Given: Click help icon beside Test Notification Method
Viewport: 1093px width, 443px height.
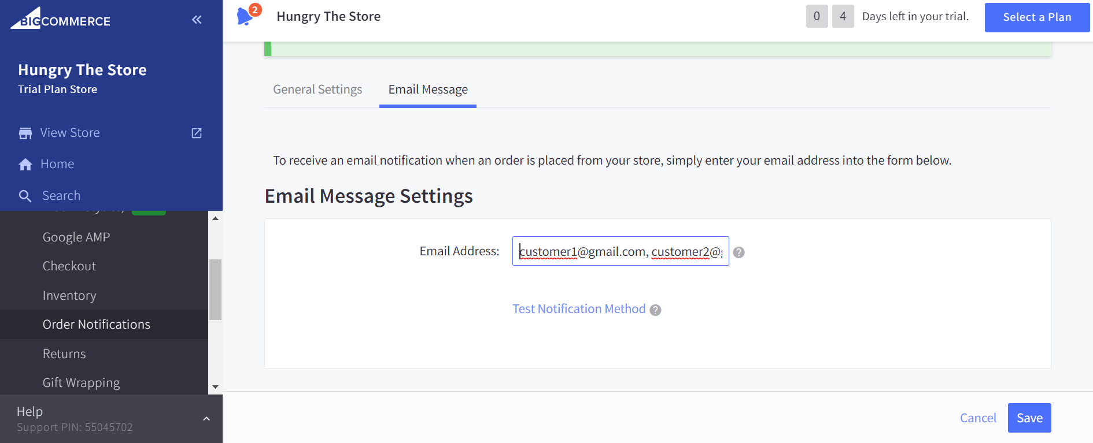Looking at the screenshot, I should (655, 310).
